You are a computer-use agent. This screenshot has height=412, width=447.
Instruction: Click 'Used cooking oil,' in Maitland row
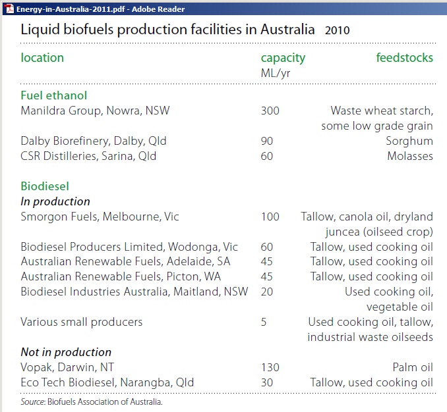point(389,292)
